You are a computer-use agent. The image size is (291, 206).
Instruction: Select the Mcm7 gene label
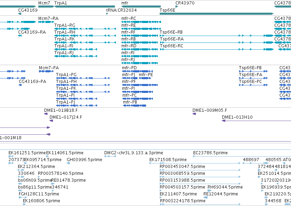[x=44, y=3]
